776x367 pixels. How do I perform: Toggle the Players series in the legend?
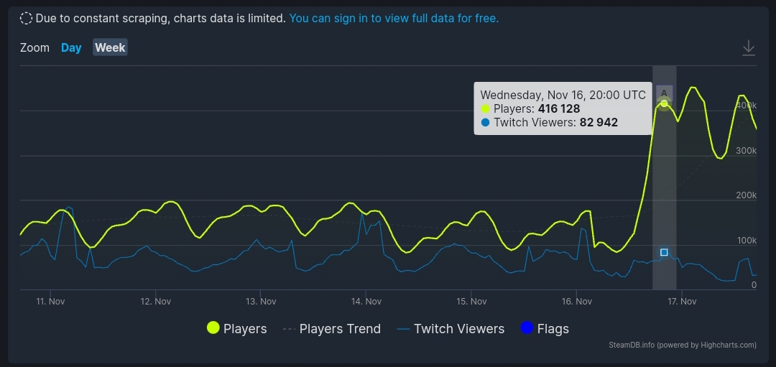point(236,328)
